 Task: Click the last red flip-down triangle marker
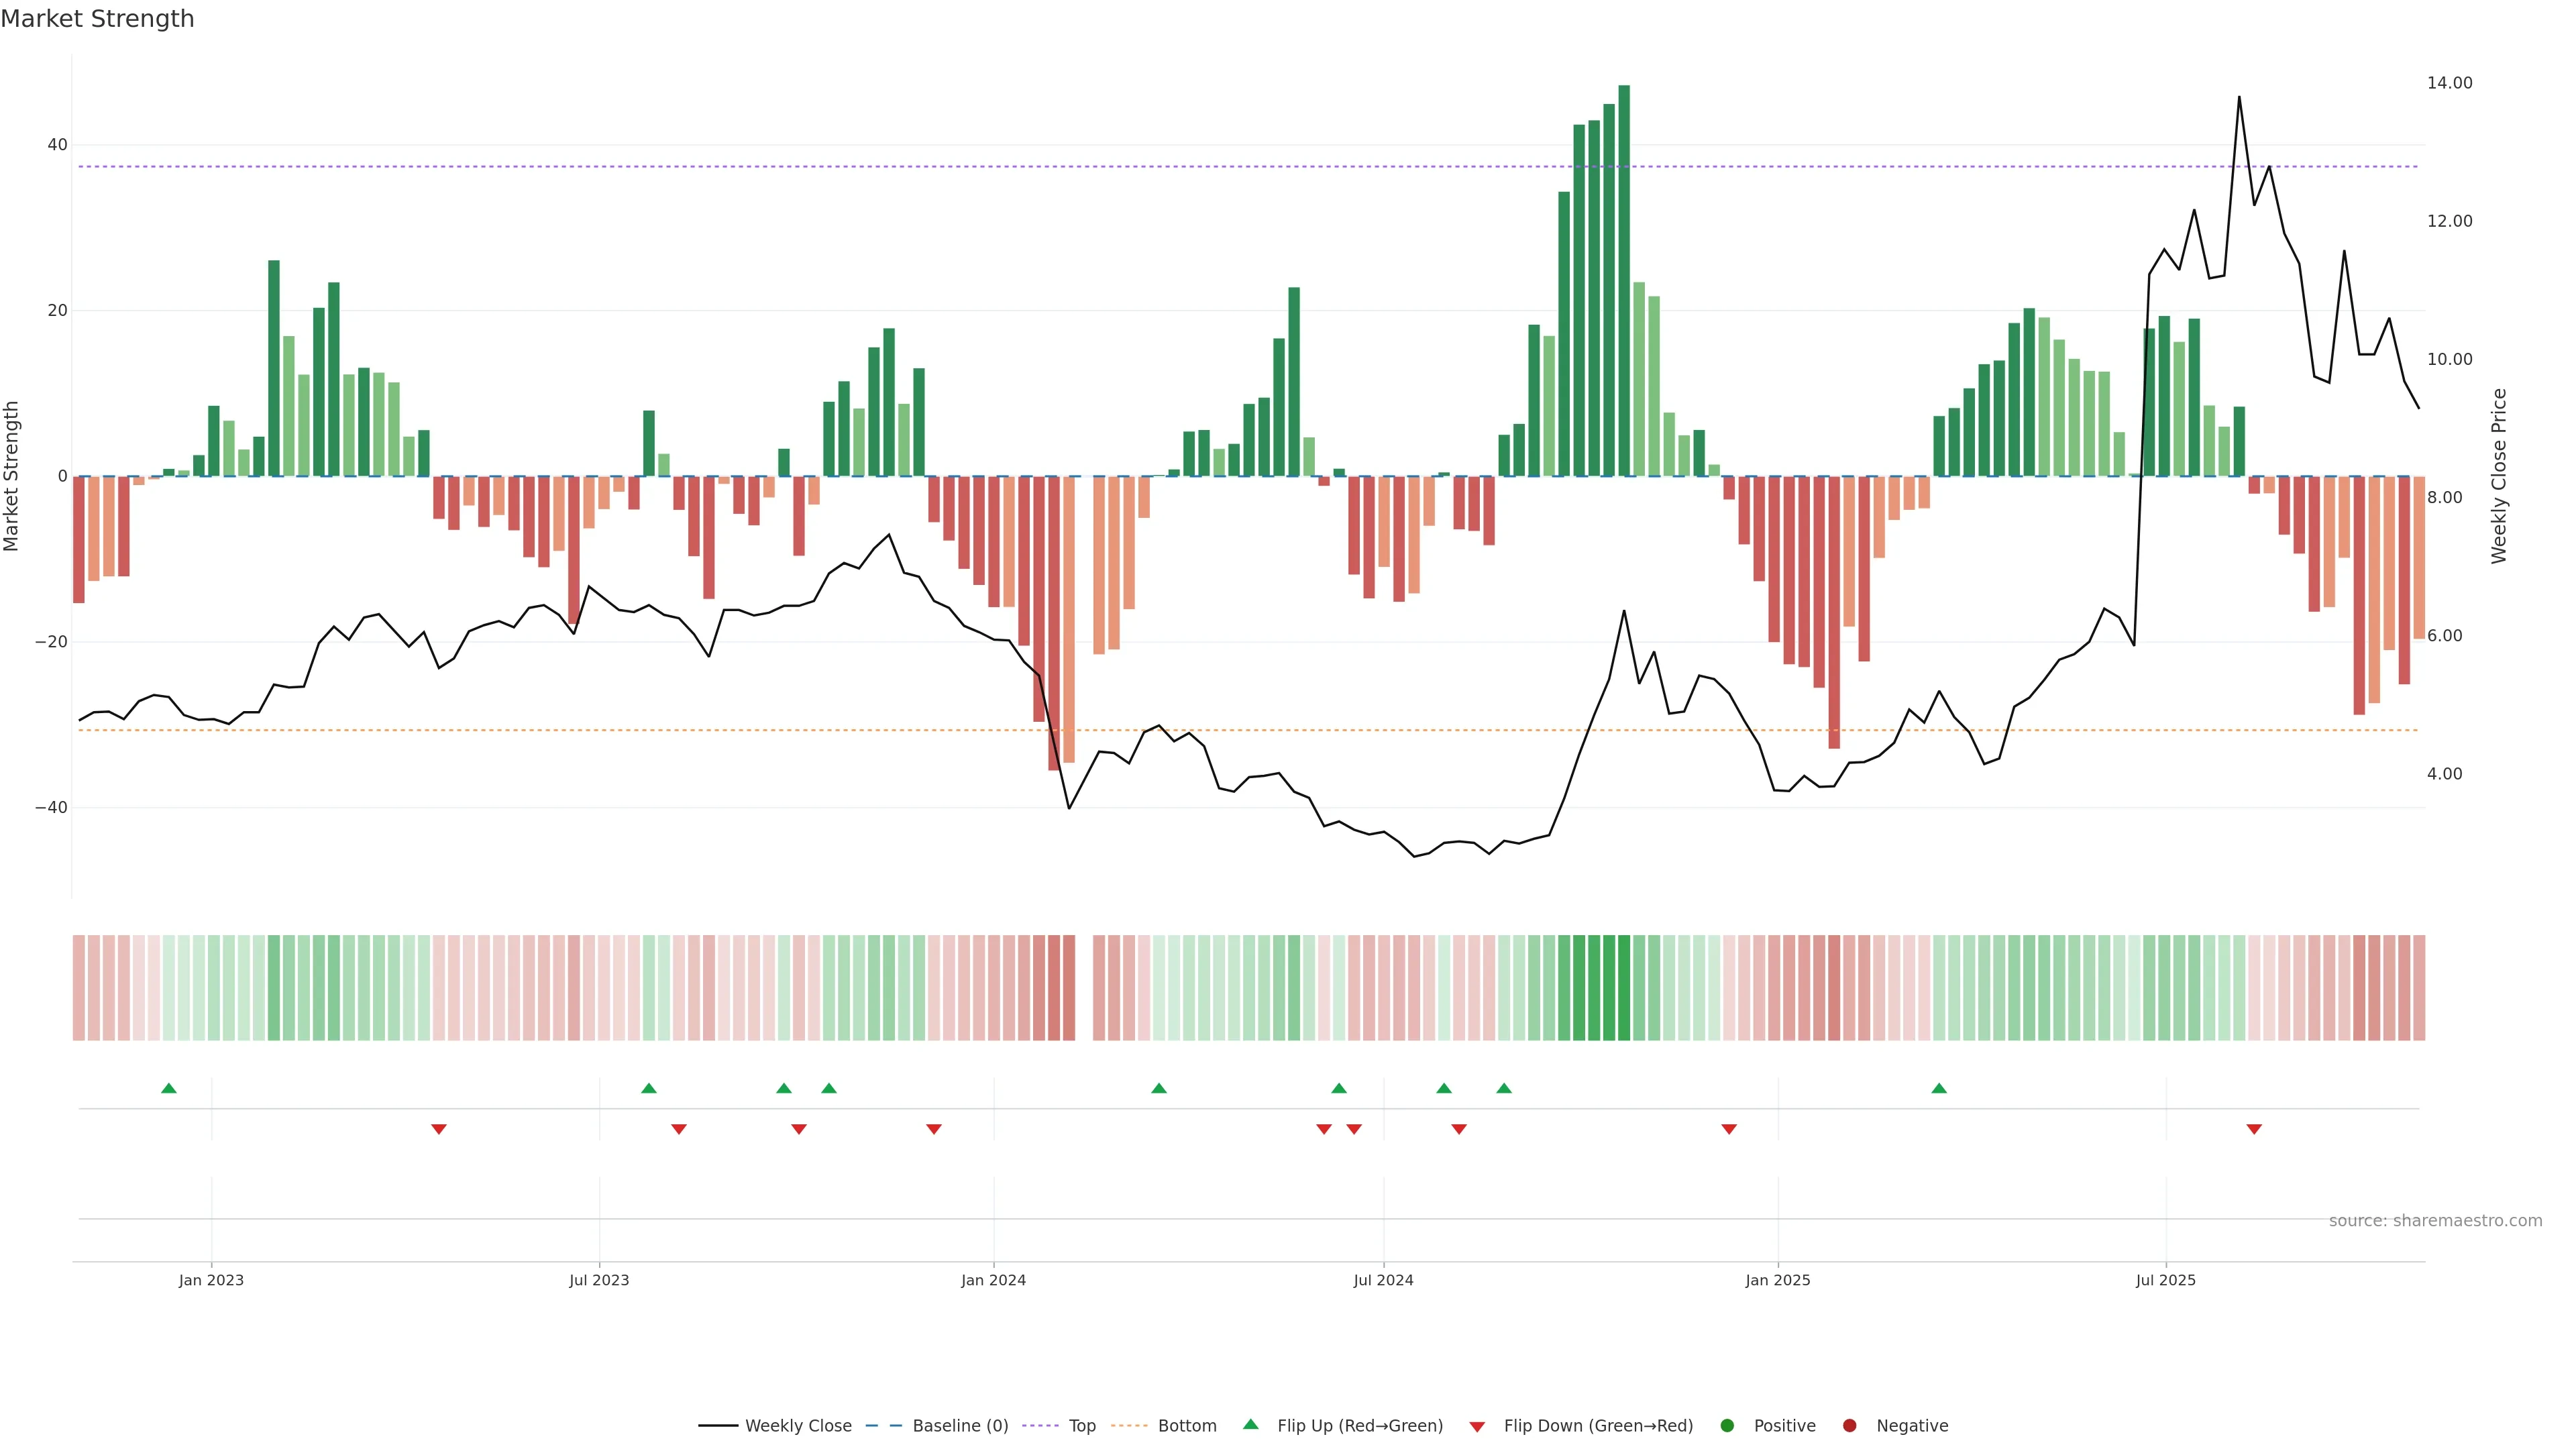pyautogui.click(x=2254, y=1129)
